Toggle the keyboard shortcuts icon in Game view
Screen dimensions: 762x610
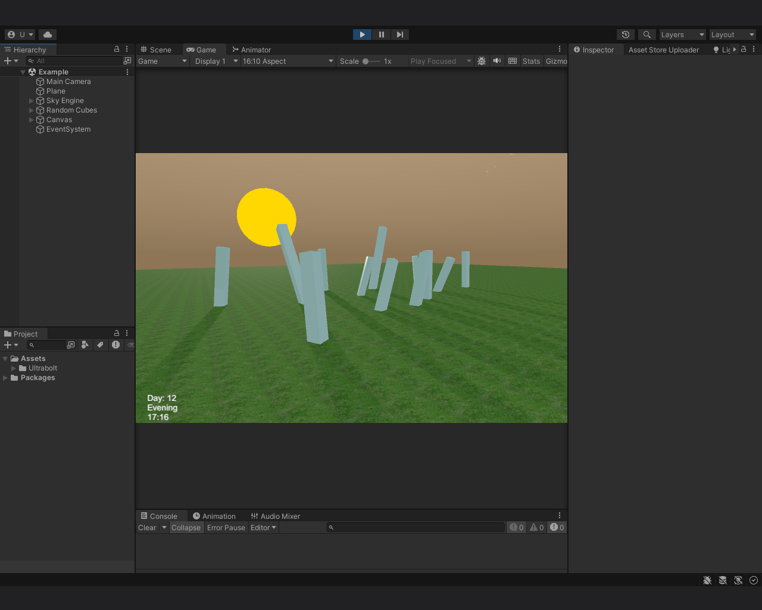tap(513, 61)
